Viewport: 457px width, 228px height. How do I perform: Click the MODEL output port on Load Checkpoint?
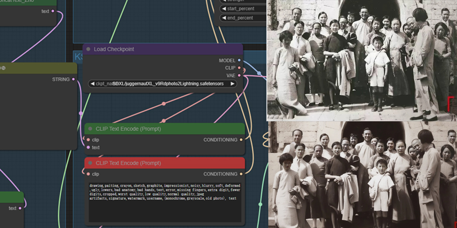(x=239, y=60)
